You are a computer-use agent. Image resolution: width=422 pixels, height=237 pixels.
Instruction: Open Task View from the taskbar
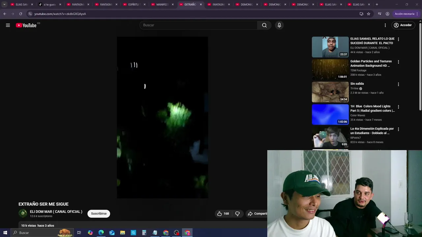click(x=79, y=233)
